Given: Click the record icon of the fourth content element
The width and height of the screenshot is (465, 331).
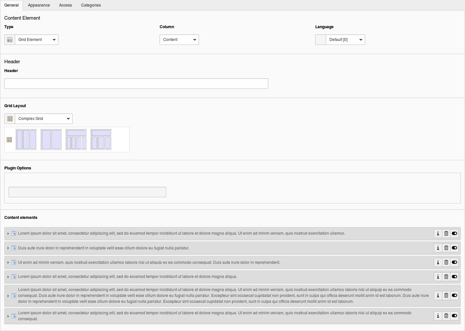Looking at the screenshot, I should pyautogui.click(x=14, y=277).
